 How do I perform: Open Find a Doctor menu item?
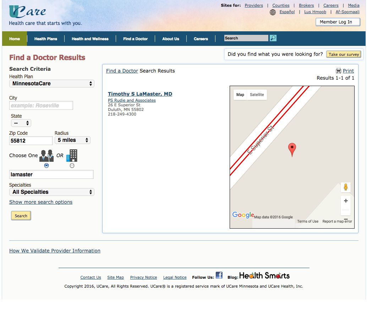click(x=136, y=39)
